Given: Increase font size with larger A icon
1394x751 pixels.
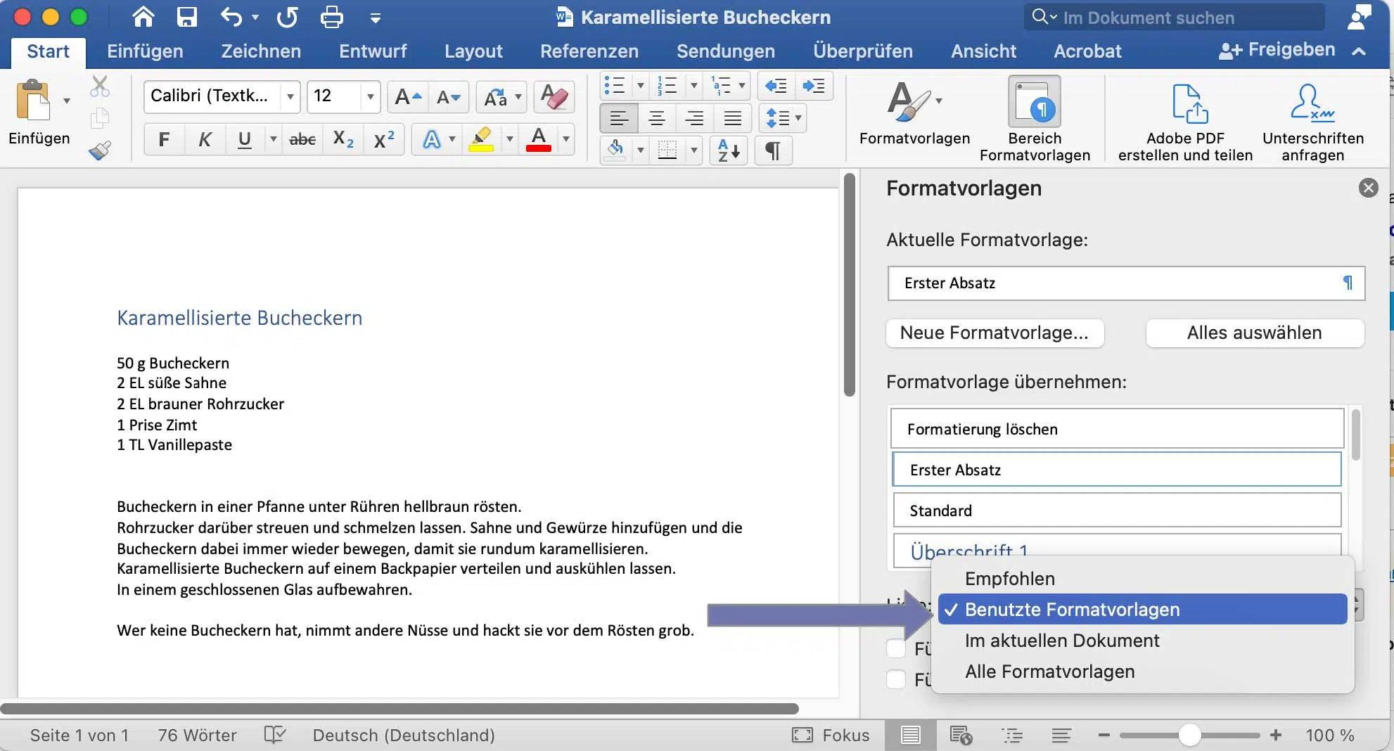Looking at the screenshot, I should click(x=408, y=97).
